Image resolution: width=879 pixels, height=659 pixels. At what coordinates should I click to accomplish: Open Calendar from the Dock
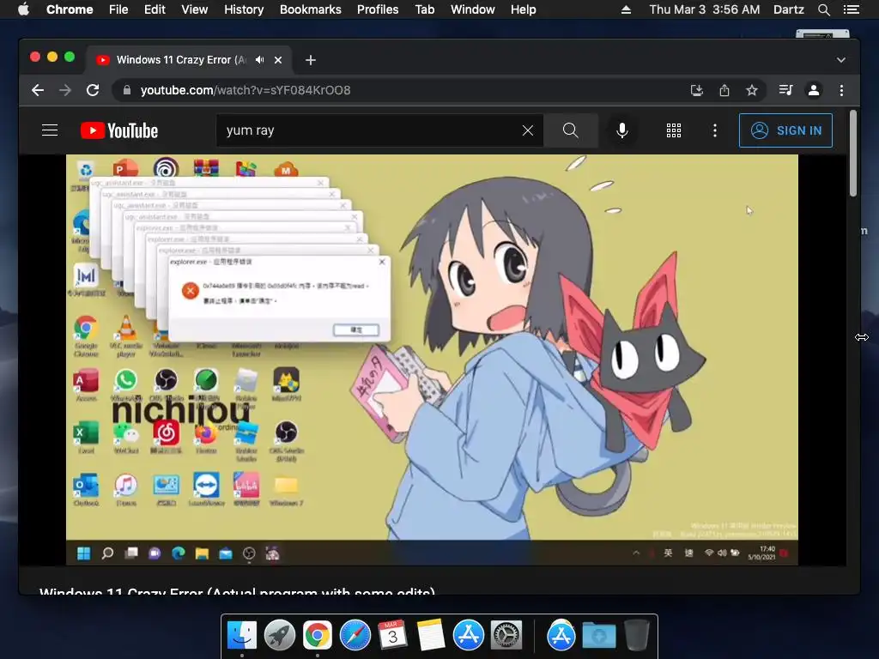pyautogui.click(x=392, y=636)
